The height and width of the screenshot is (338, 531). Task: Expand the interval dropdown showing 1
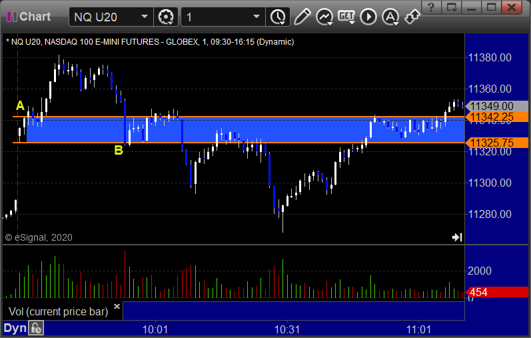tap(257, 17)
